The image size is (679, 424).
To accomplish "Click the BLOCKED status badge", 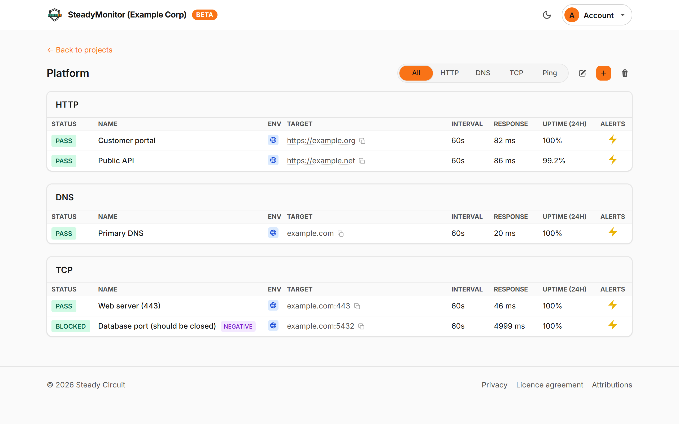I will pyautogui.click(x=71, y=326).
